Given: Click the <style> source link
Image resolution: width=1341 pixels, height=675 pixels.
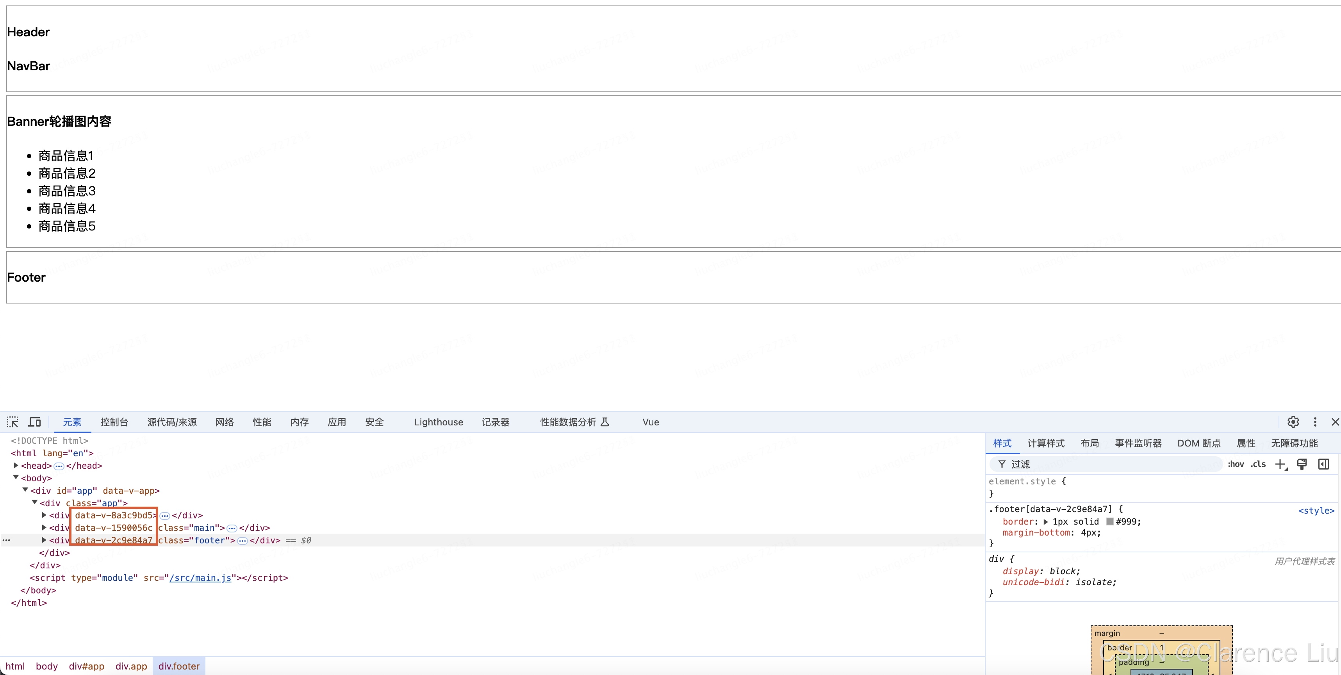Looking at the screenshot, I should (x=1316, y=511).
